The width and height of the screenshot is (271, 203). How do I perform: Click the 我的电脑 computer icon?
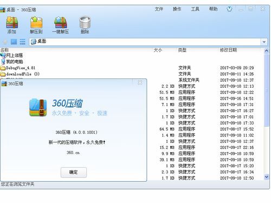point(3,62)
